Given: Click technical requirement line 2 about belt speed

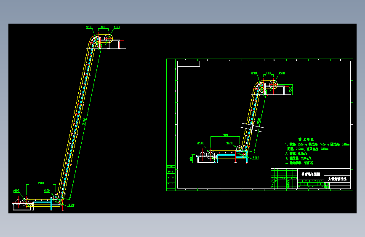Looking at the screenshot, I should click(x=296, y=154).
